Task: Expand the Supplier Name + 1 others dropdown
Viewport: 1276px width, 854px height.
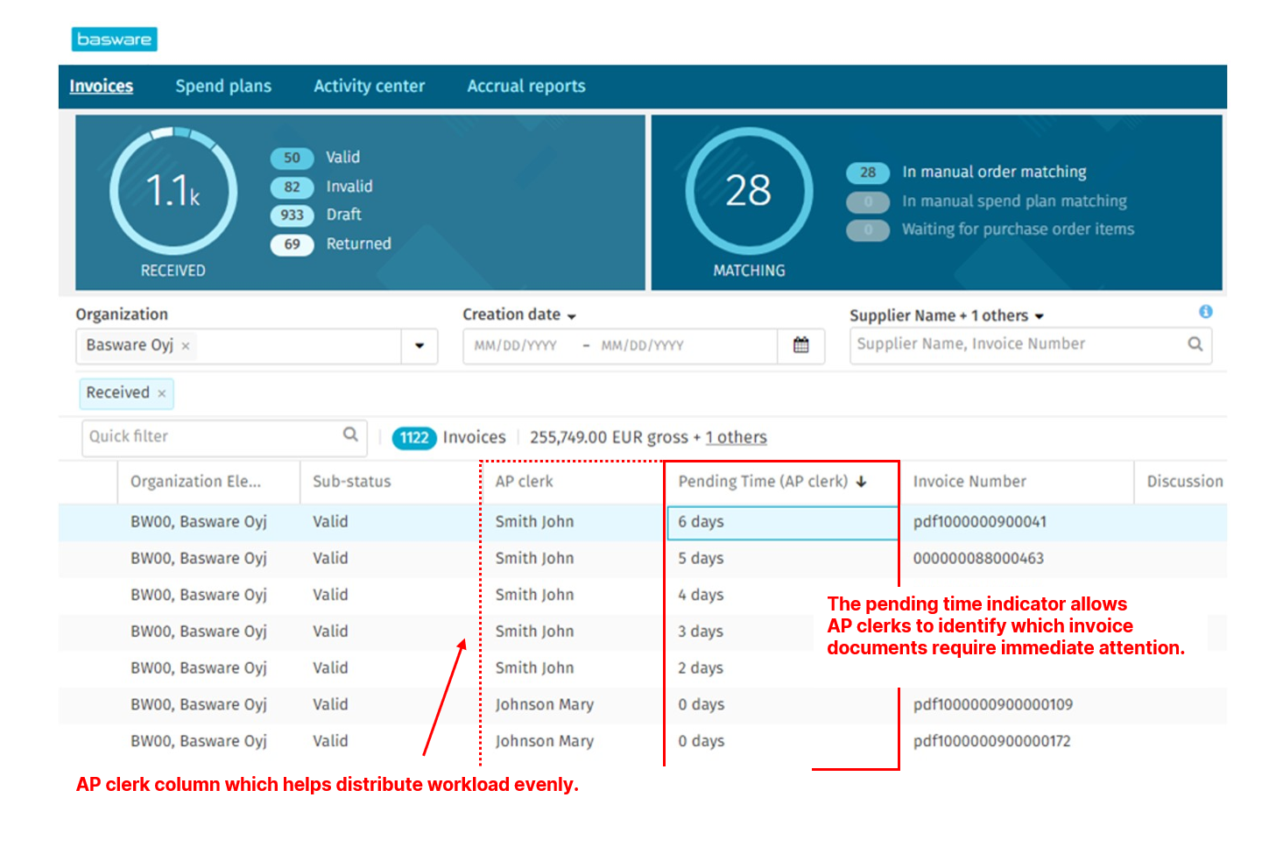Action: [x=1040, y=315]
